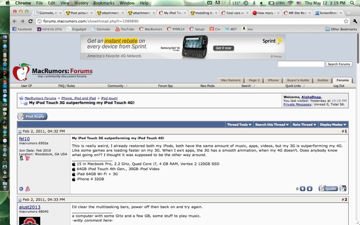Click the Post Reply button
The height and width of the screenshot is (225, 360).
(32, 116)
